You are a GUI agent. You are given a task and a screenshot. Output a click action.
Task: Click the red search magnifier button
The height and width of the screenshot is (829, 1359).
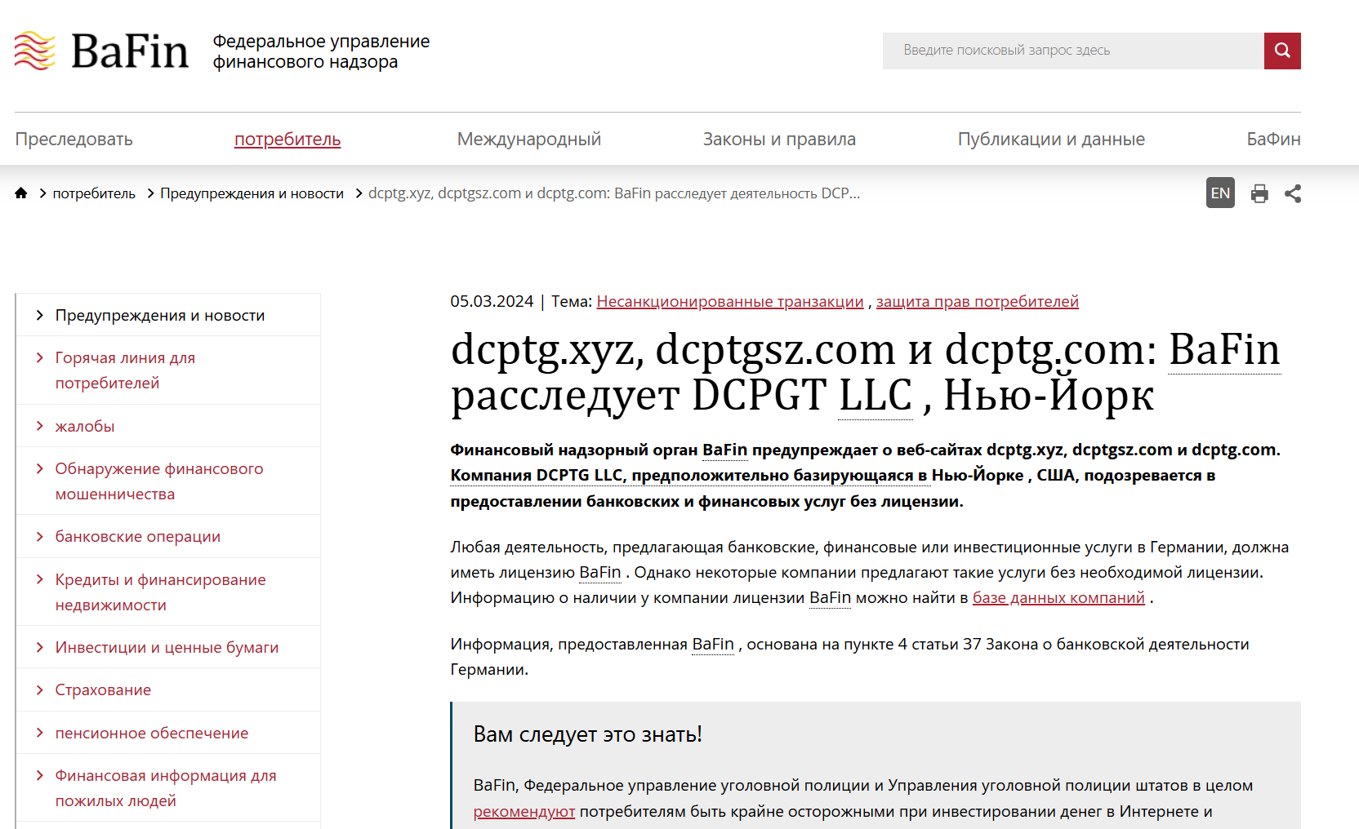pyautogui.click(x=1281, y=51)
